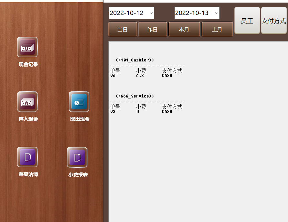Open the 小费报表 tip report icon
288x222 pixels.
coord(77,157)
